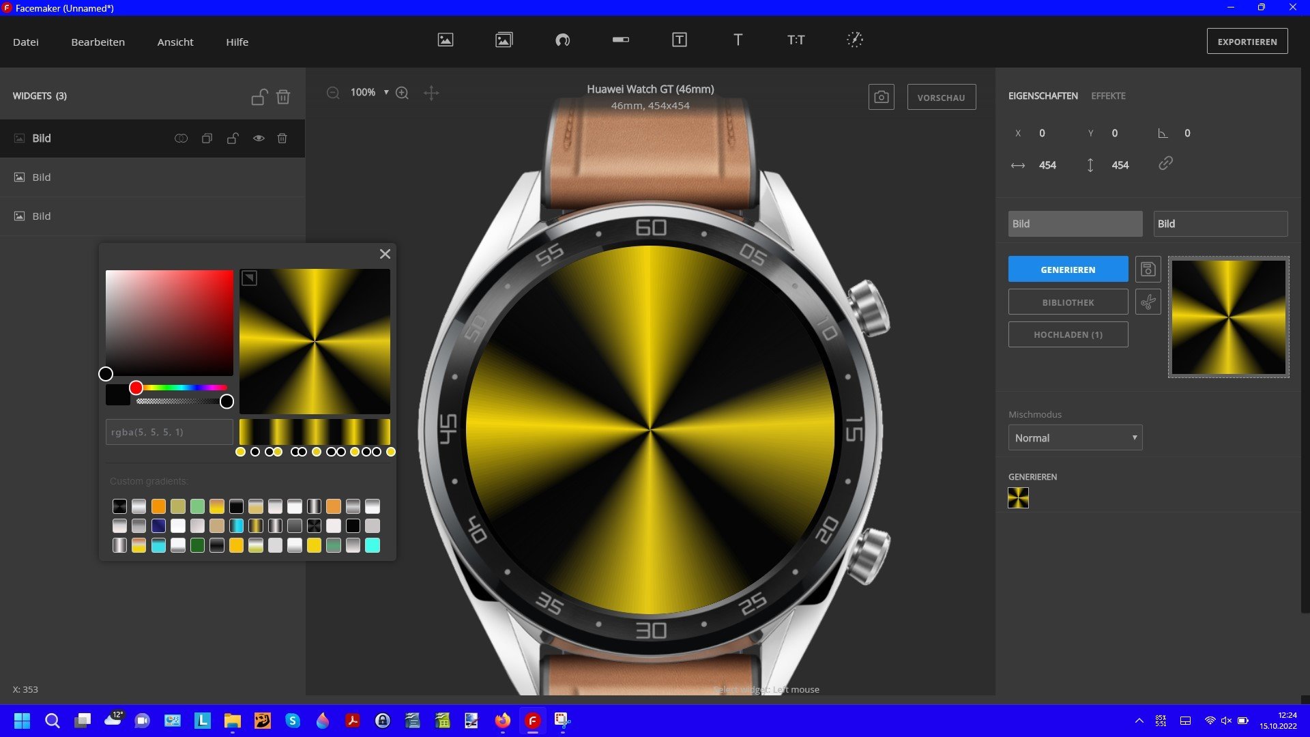Insert an arc progress widget
Image resolution: width=1310 pixels, height=737 pixels.
click(562, 40)
